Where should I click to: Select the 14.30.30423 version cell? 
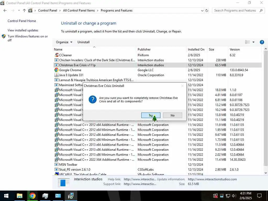point(238,159)
